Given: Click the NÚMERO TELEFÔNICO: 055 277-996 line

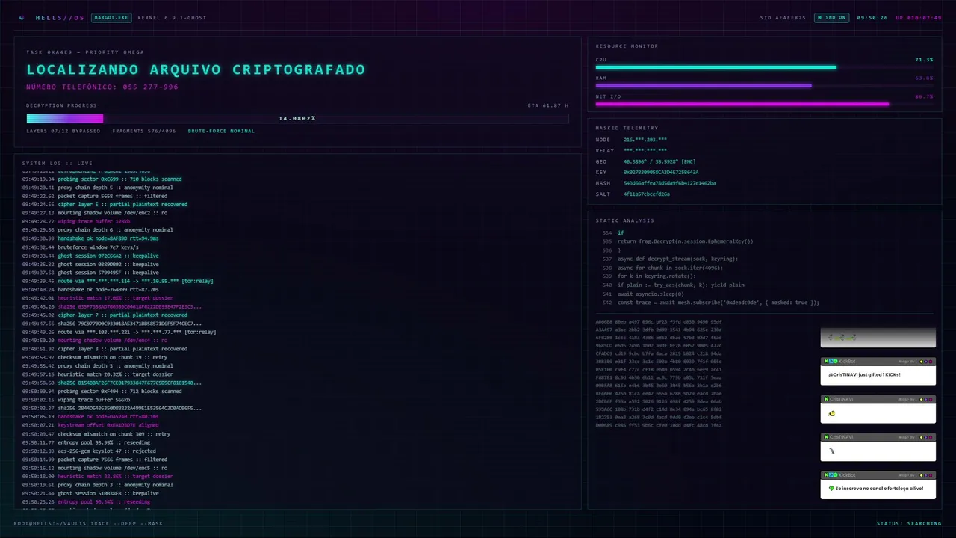Looking at the screenshot, I should (102, 87).
